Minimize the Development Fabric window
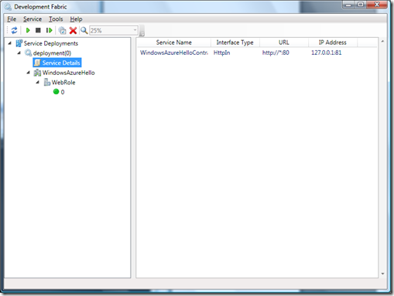The height and width of the screenshot is (296, 394). pyautogui.click(x=348, y=5)
